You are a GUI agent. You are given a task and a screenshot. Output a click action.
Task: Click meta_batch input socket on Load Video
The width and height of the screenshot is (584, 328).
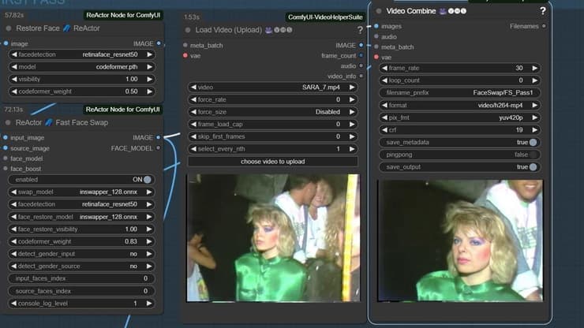(x=185, y=45)
